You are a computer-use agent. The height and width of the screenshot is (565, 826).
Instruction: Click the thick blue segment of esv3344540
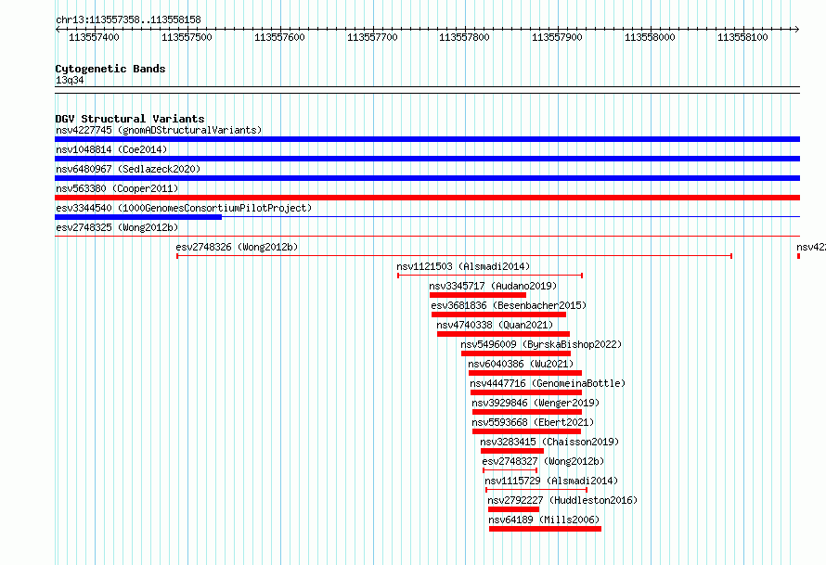(138, 217)
